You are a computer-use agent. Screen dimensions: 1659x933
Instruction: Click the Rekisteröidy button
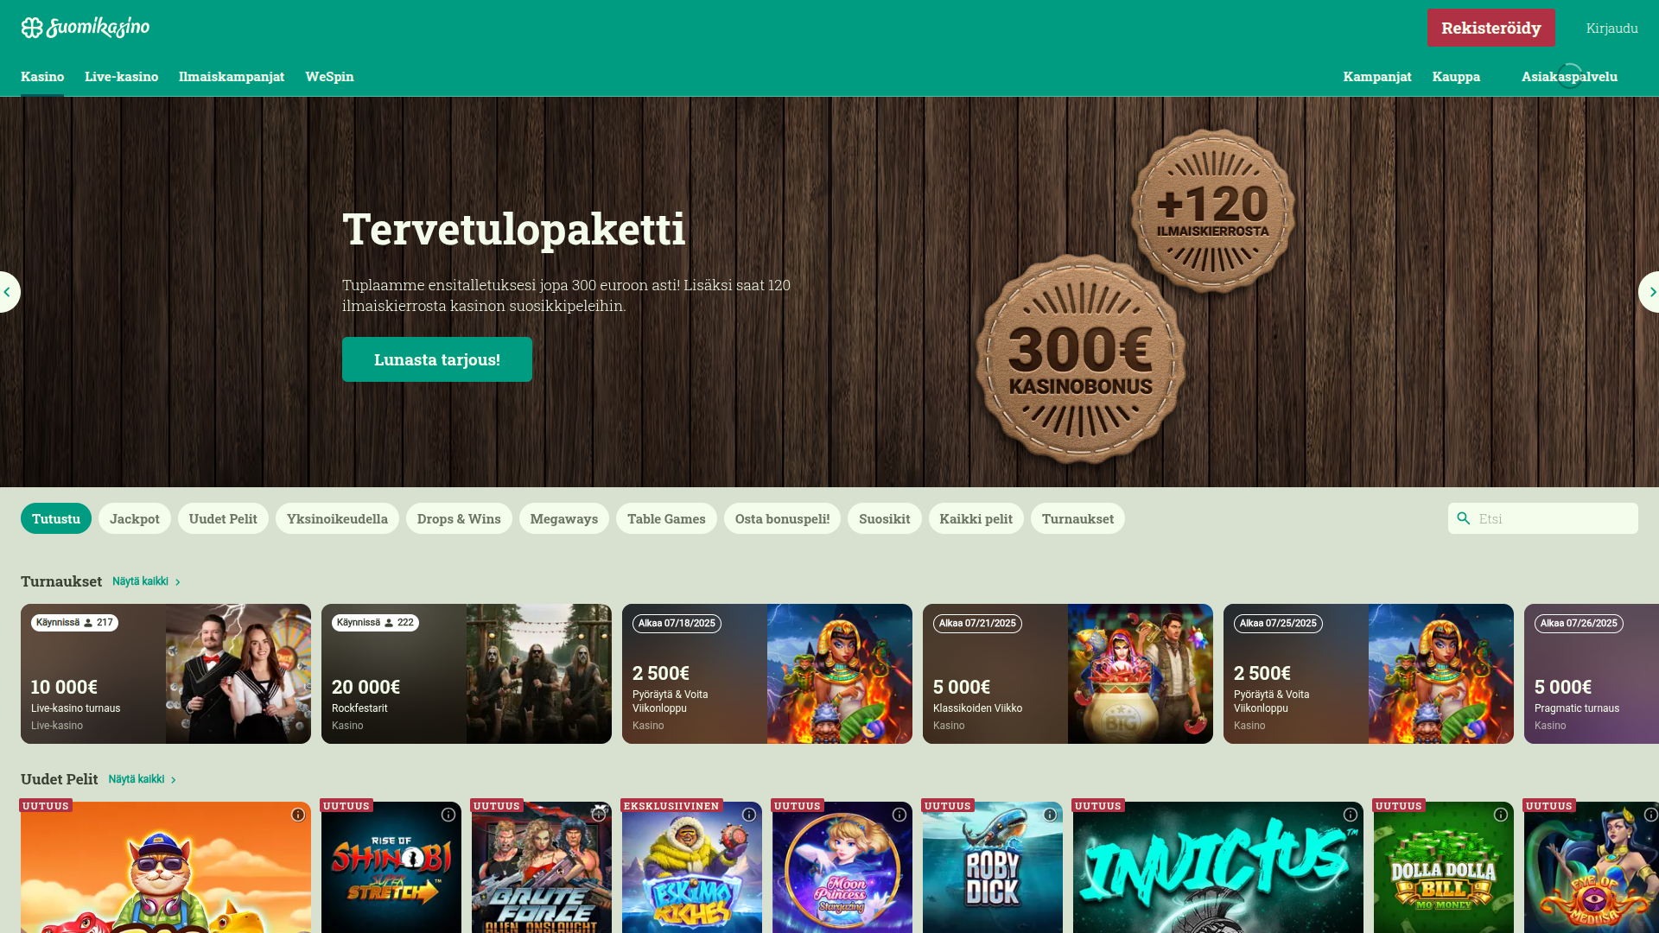(1491, 28)
